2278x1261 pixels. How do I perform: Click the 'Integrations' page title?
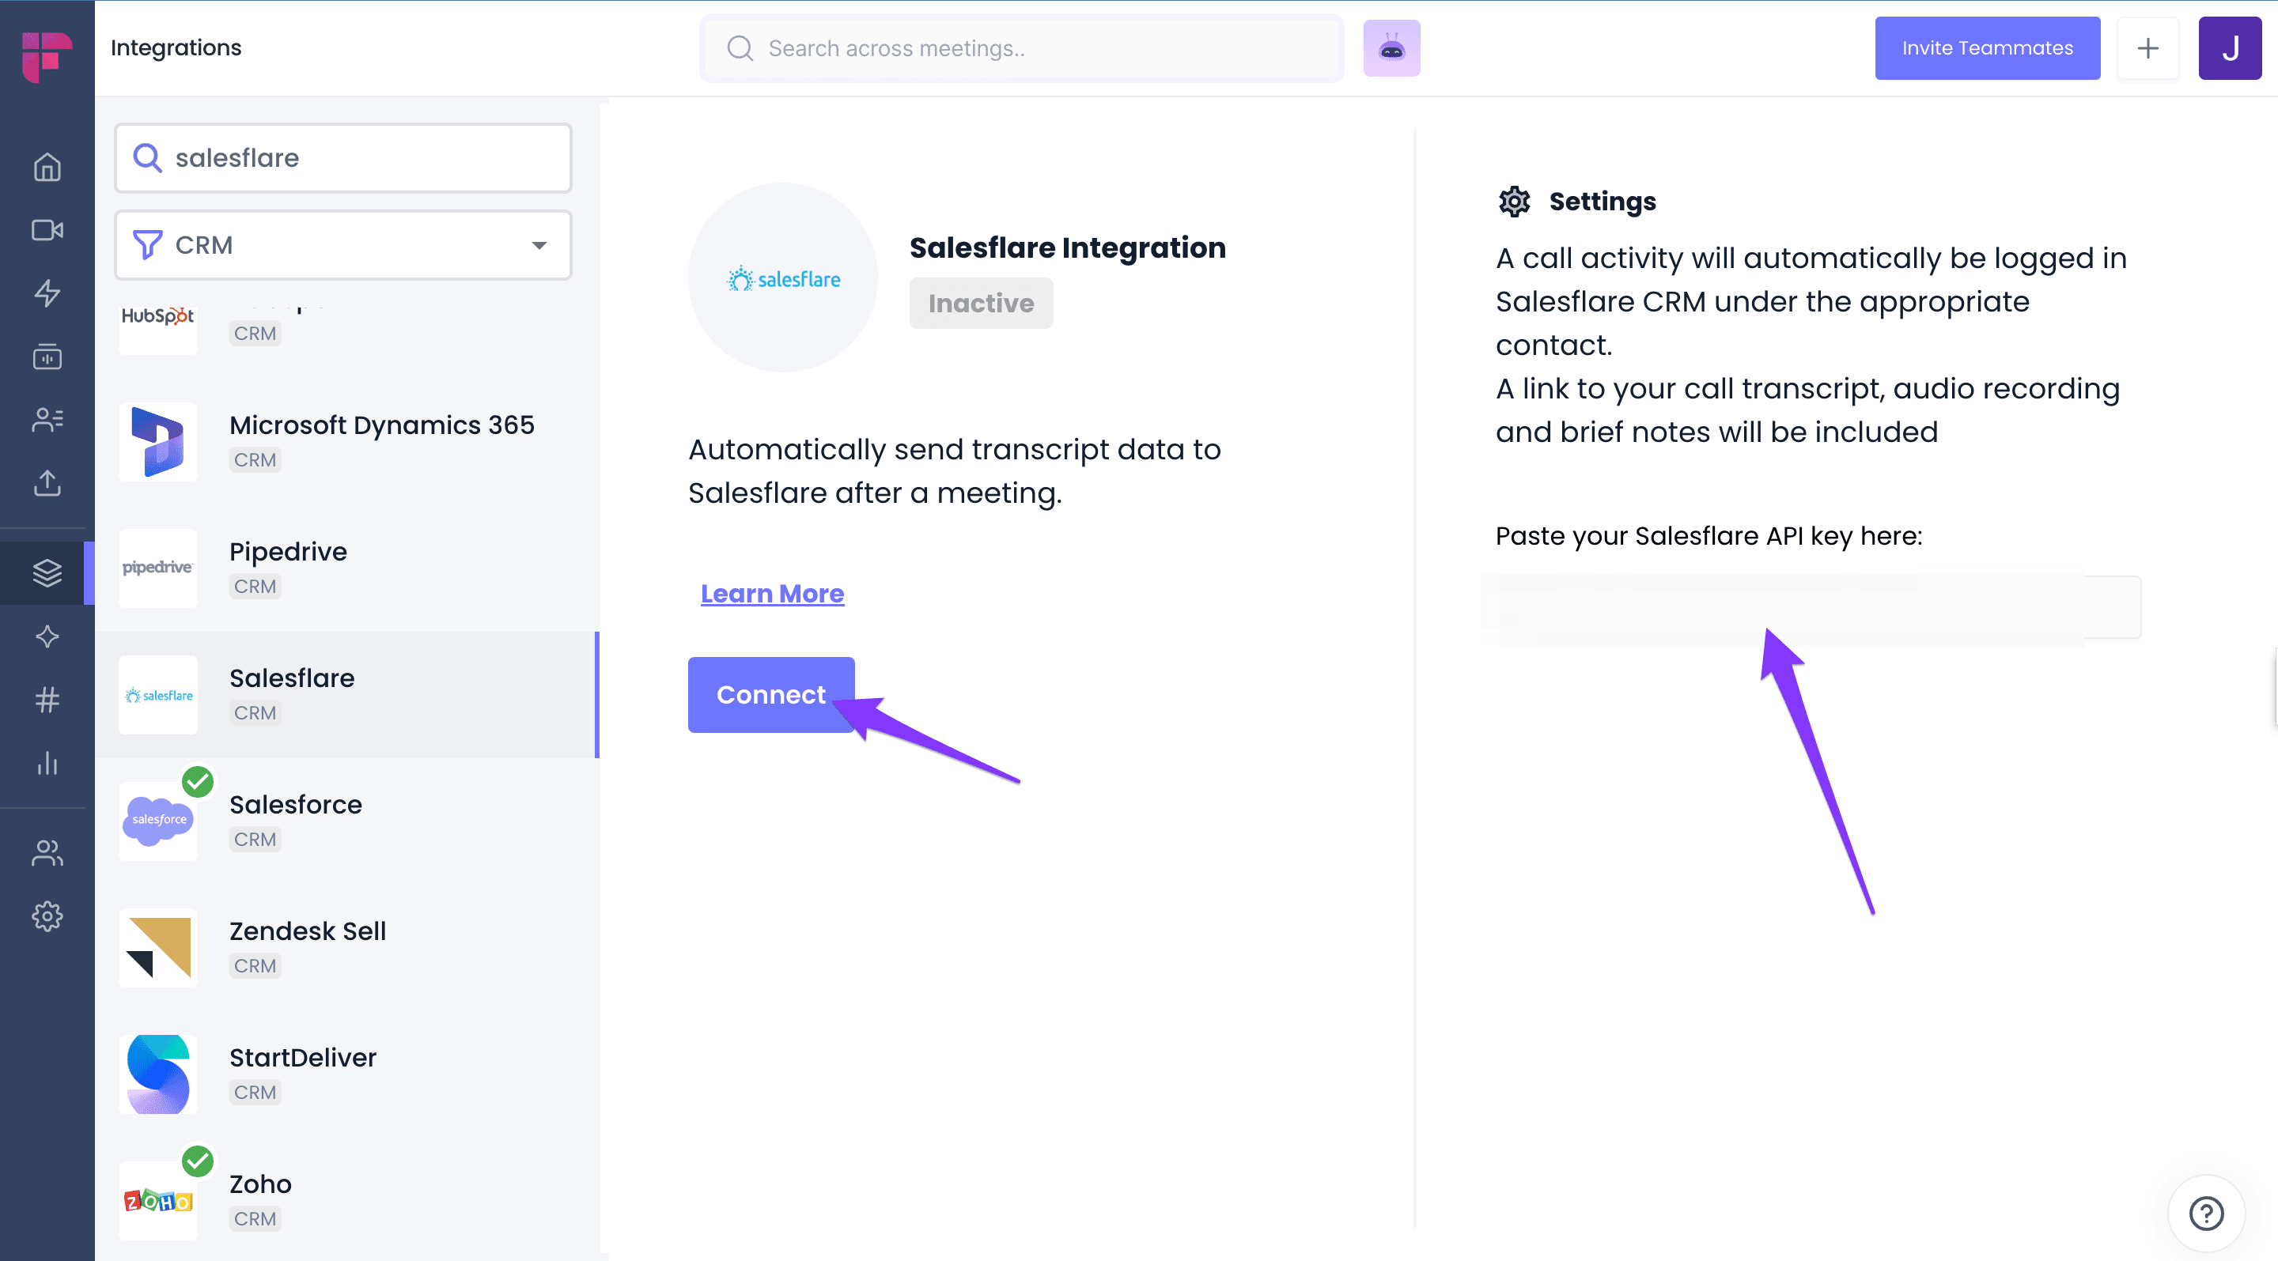pos(176,47)
